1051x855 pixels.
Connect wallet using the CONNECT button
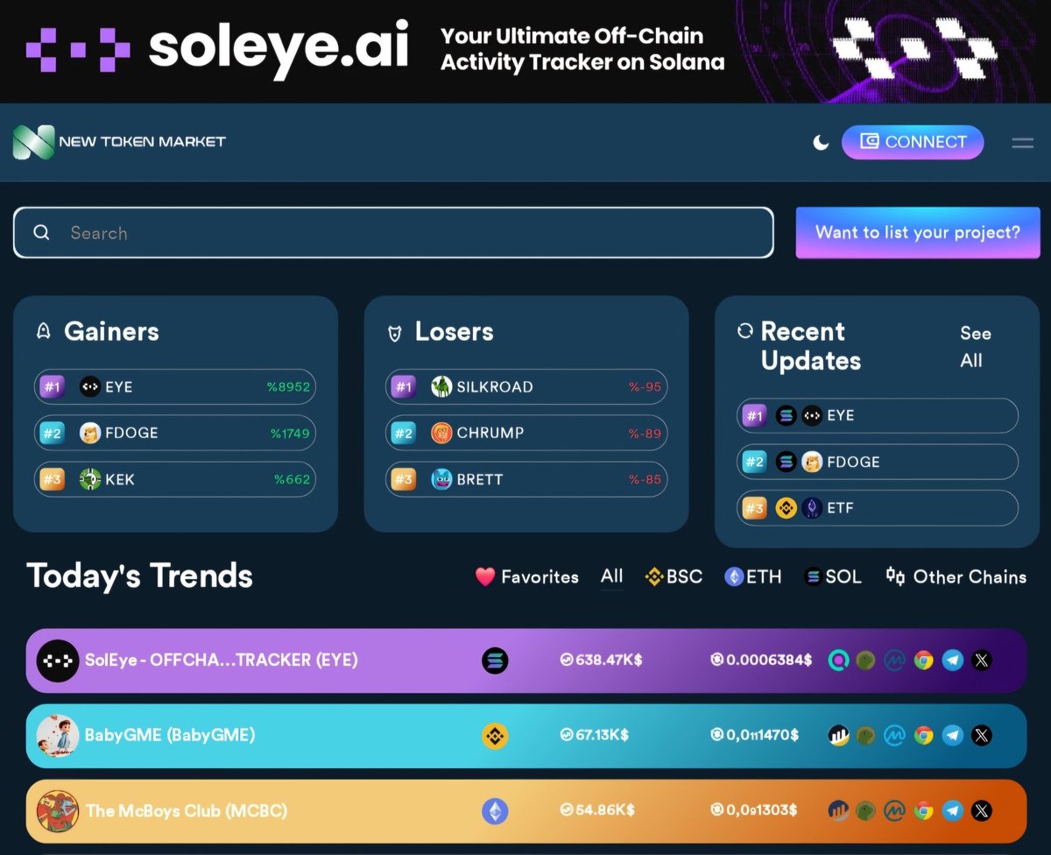click(x=913, y=142)
